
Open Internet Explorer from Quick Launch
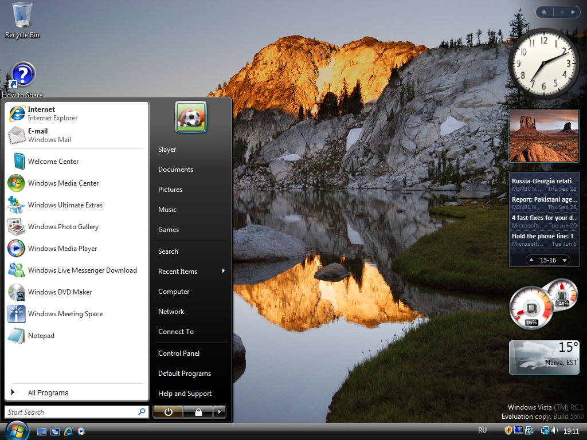pos(68,431)
